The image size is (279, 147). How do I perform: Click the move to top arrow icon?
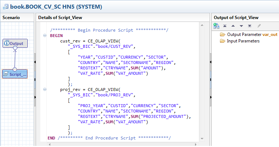(x=225, y=26)
